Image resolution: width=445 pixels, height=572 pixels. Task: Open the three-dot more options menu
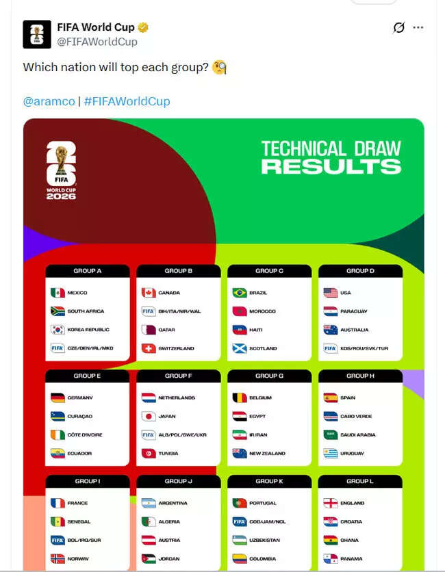[x=418, y=28]
